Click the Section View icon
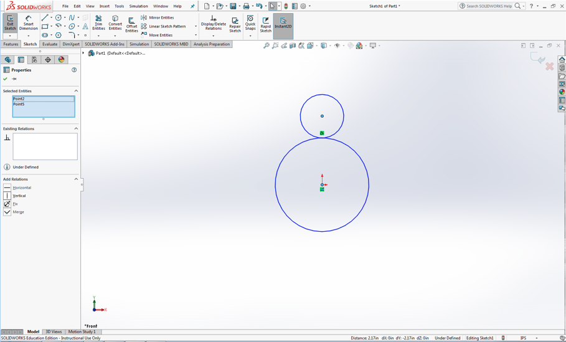 pyautogui.click(x=293, y=45)
